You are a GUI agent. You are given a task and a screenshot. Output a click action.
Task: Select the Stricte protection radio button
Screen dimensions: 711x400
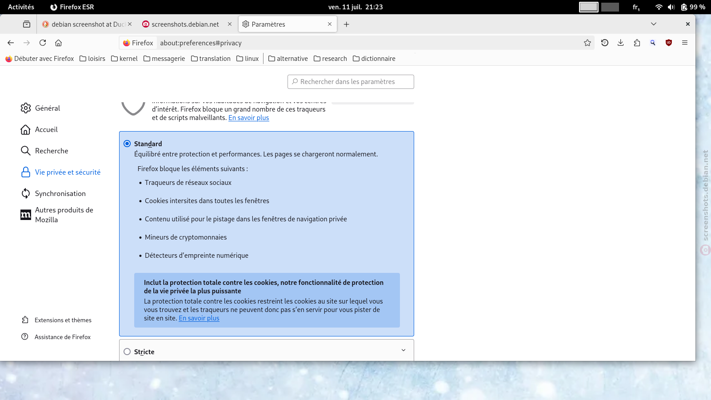[127, 352]
